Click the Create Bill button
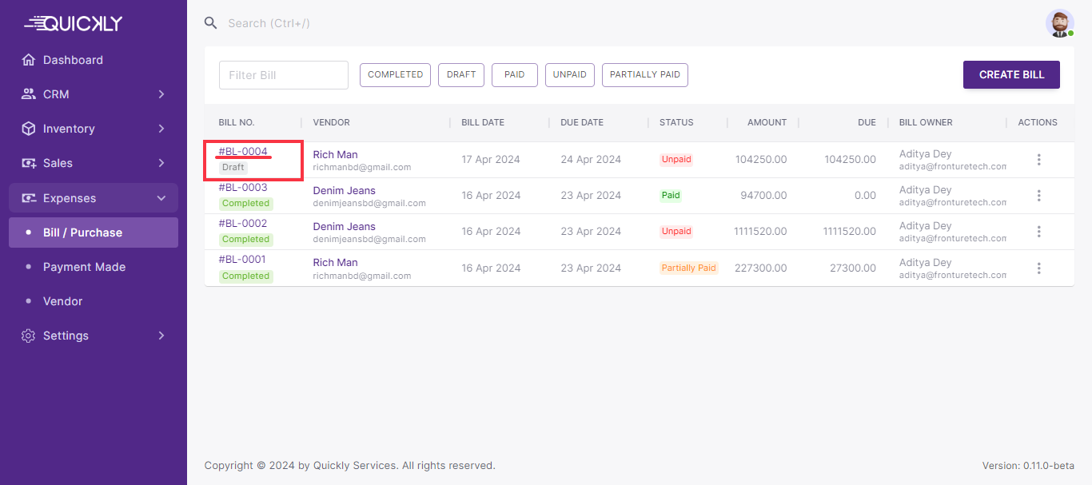 click(x=1011, y=75)
